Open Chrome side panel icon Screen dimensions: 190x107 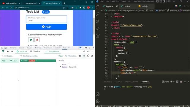tap(84, 7)
